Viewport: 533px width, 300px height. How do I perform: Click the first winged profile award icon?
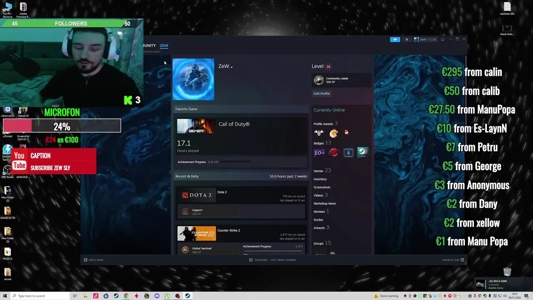[319, 133]
